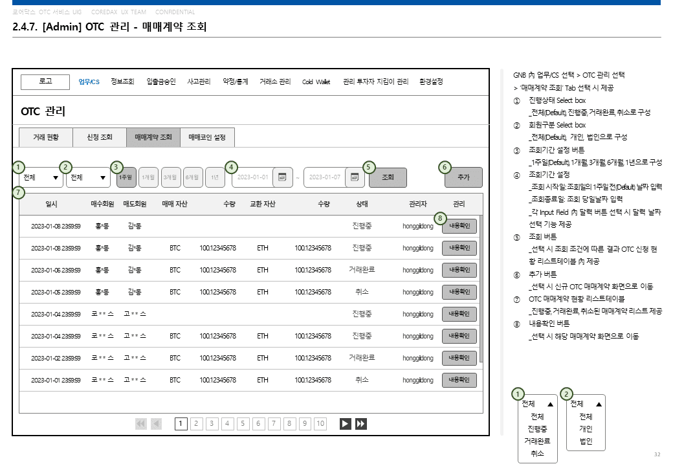
Task: Click the 일시 column header
Action: (52, 205)
